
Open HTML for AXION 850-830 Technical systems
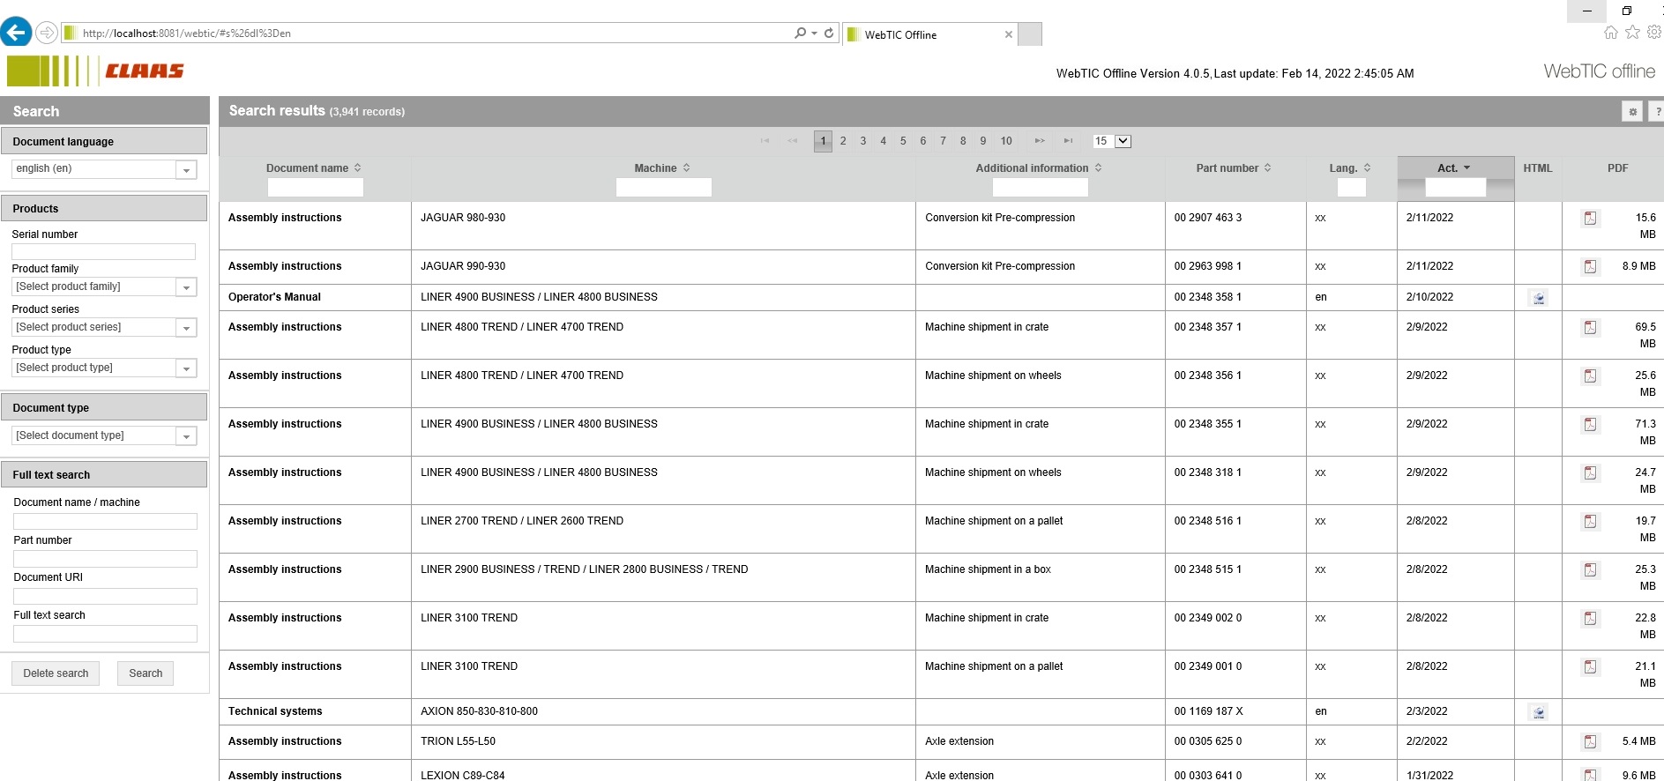pos(1539,712)
